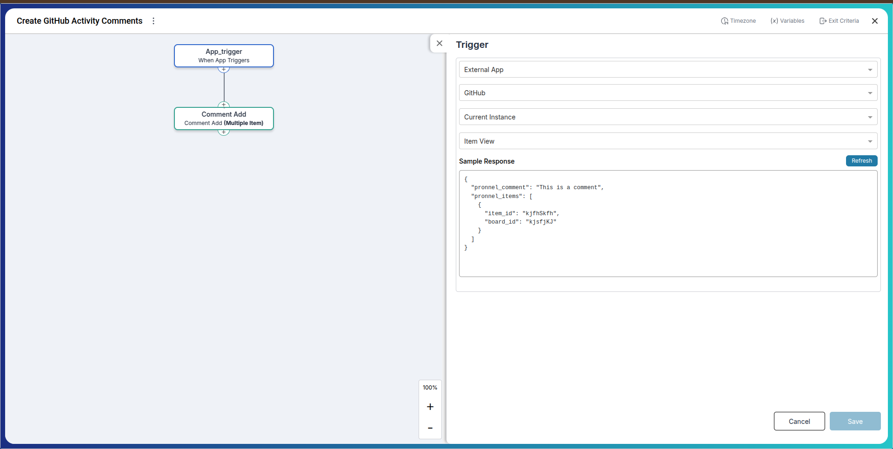This screenshot has height=449, width=893.
Task: Click the Current Instance dropdown arrow
Action: (x=870, y=118)
